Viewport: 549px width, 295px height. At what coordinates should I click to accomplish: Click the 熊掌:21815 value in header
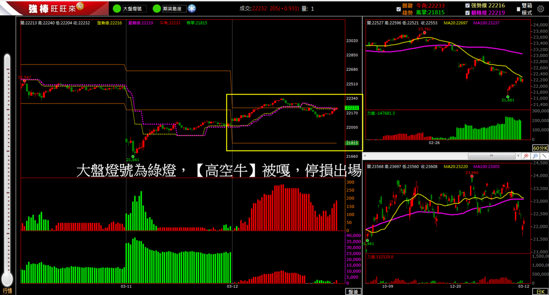click(x=430, y=13)
